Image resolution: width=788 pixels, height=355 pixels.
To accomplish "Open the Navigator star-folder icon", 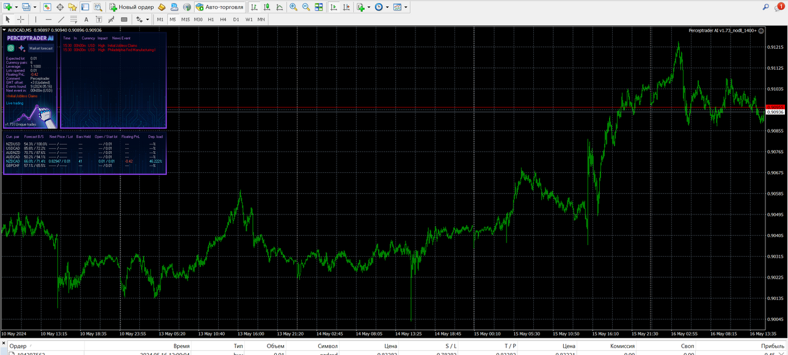I will pyautogui.click(x=72, y=7).
